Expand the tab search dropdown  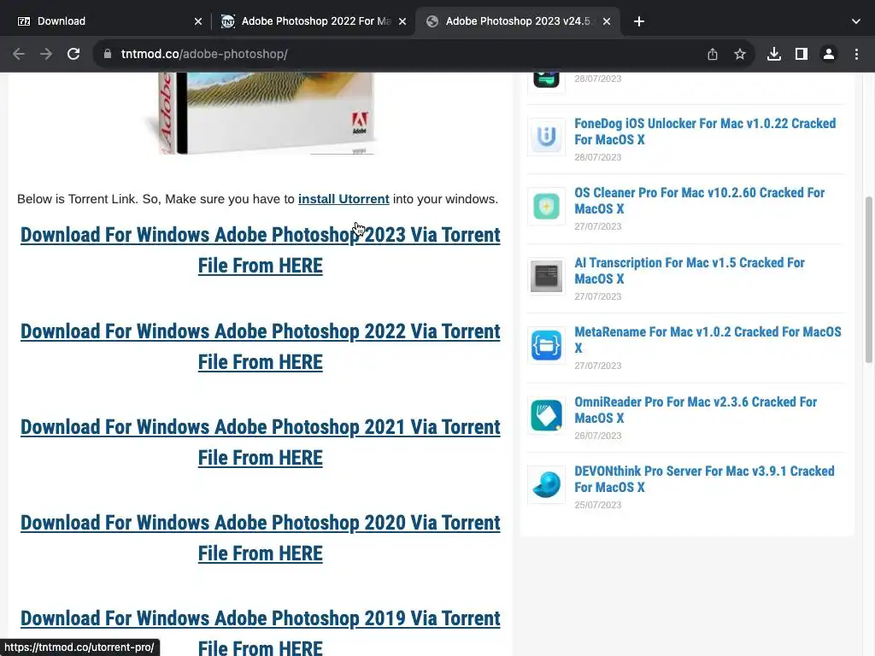click(x=855, y=21)
